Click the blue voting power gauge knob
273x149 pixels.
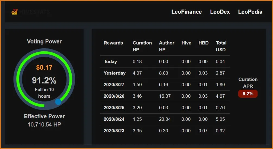coord(58,102)
